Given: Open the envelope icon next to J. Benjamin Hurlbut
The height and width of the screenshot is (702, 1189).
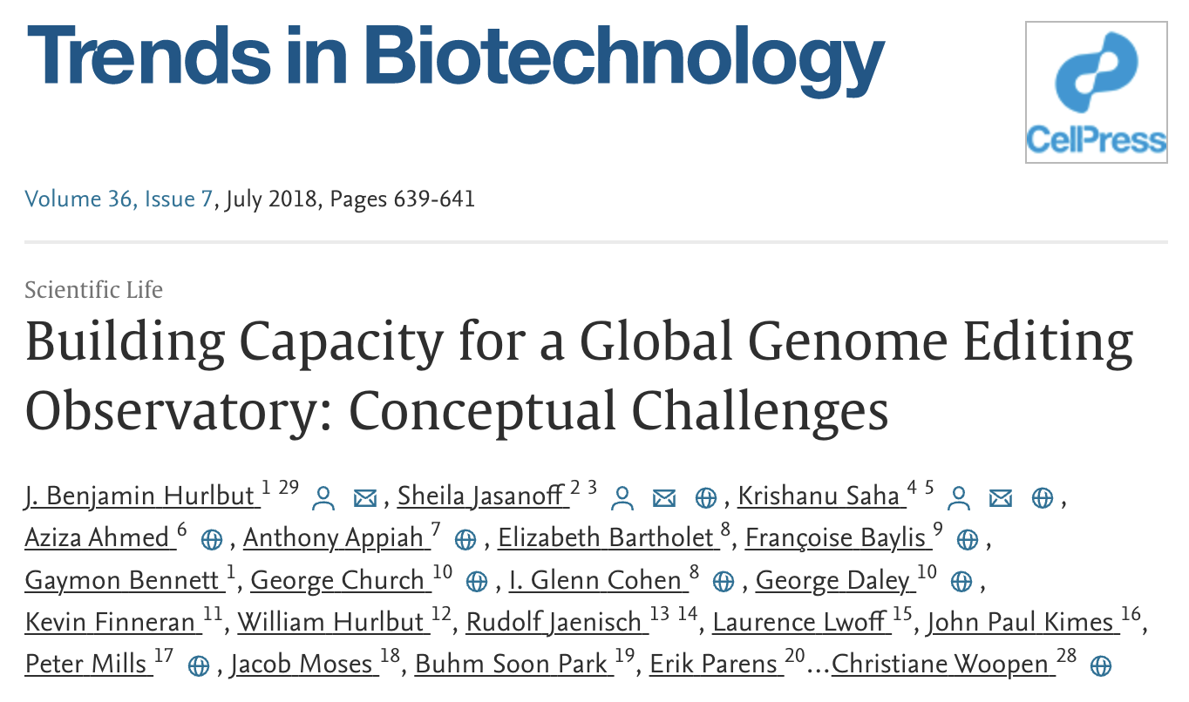Looking at the screenshot, I should [364, 498].
